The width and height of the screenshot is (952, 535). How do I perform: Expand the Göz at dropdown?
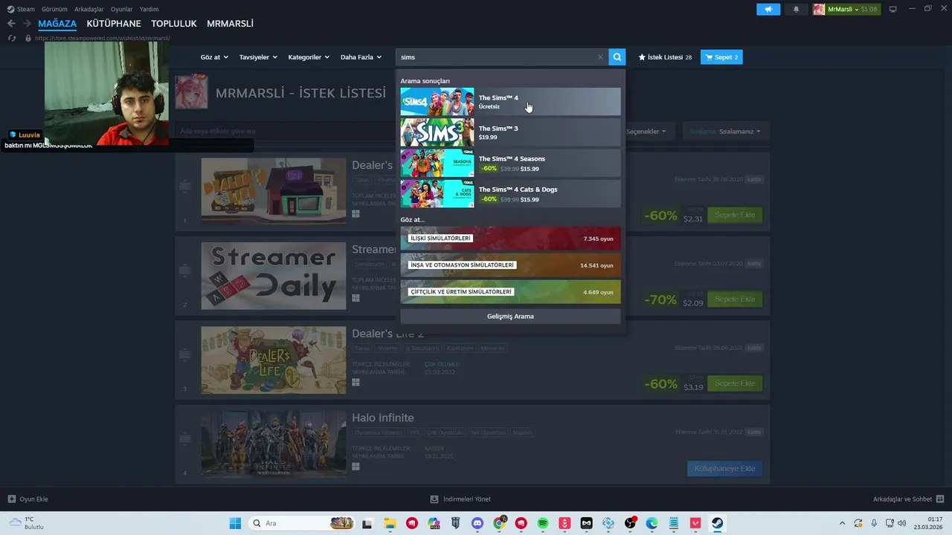point(213,57)
